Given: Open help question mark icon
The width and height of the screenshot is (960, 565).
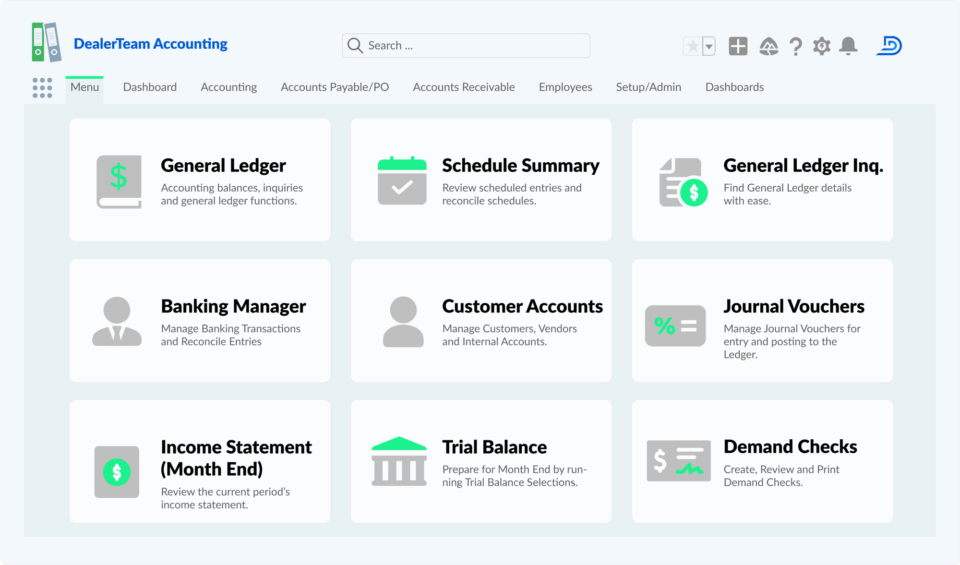Looking at the screenshot, I should pos(795,47).
